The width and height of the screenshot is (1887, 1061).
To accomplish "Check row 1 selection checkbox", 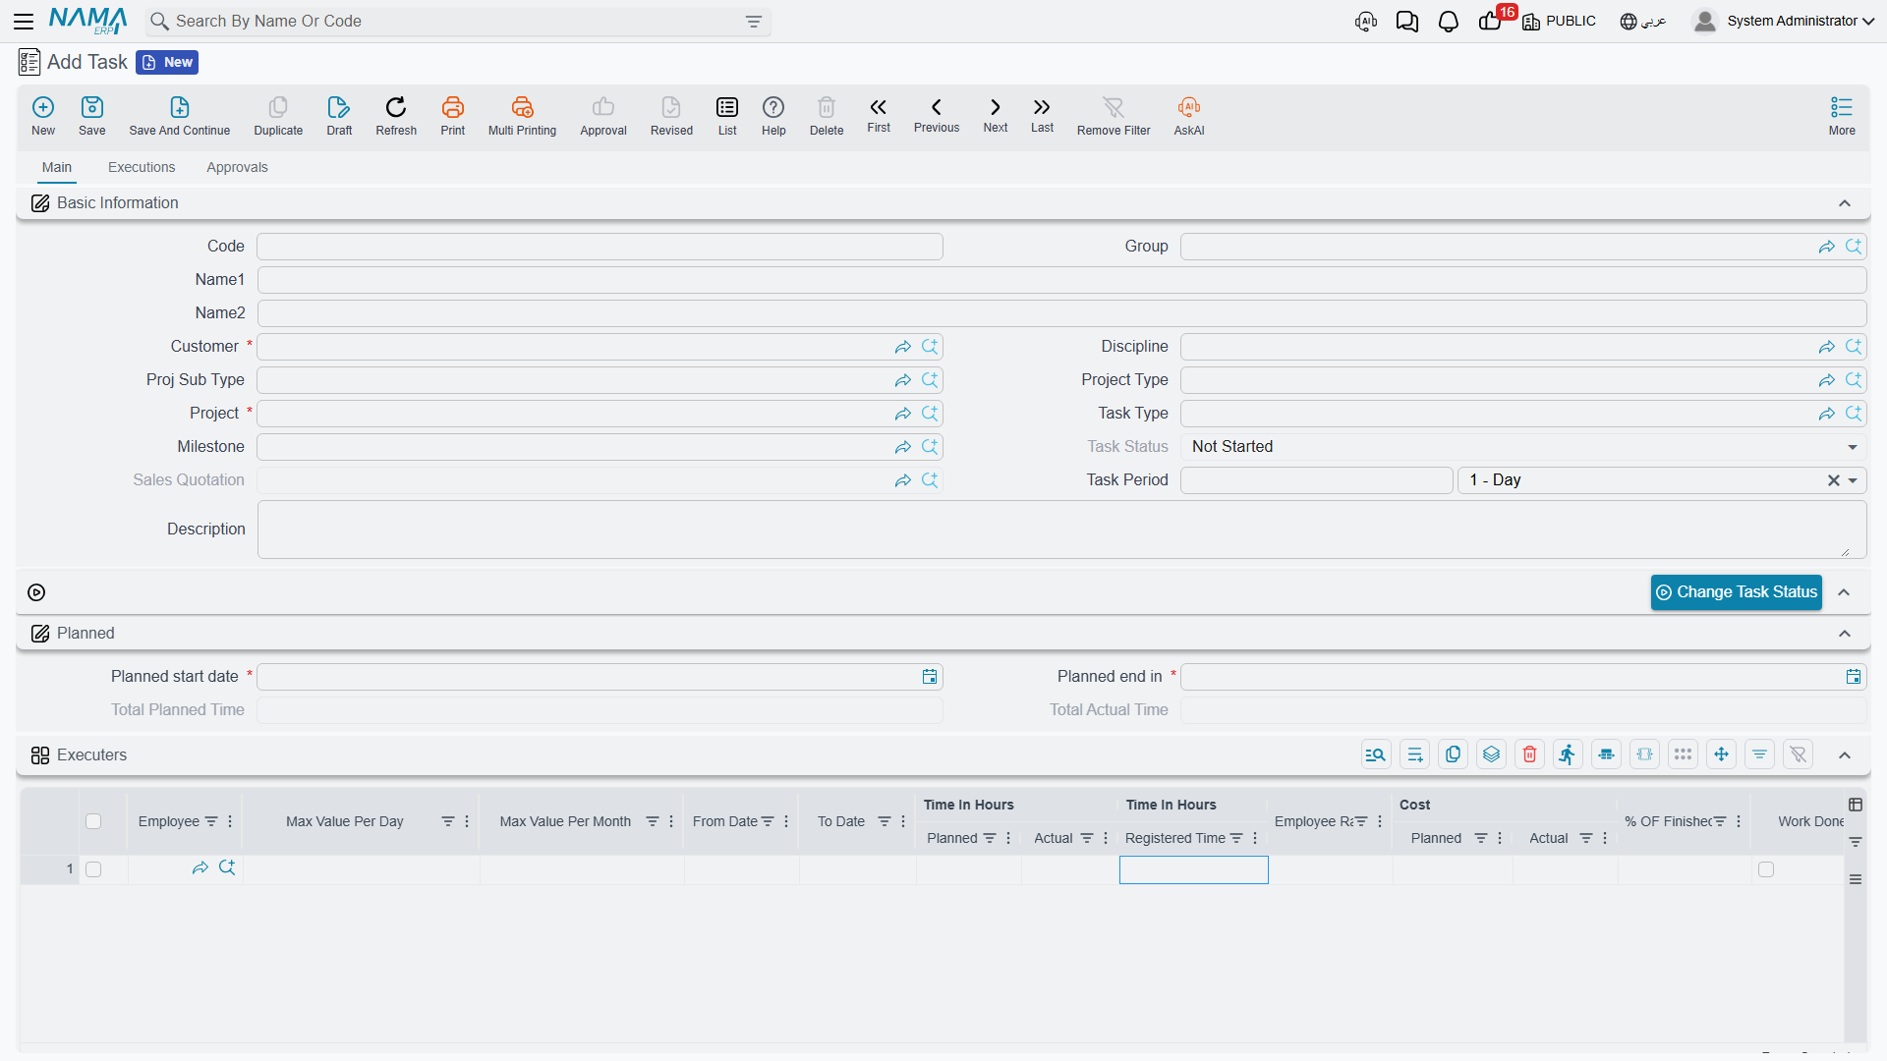I will pyautogui.click(x=93, y=869).
